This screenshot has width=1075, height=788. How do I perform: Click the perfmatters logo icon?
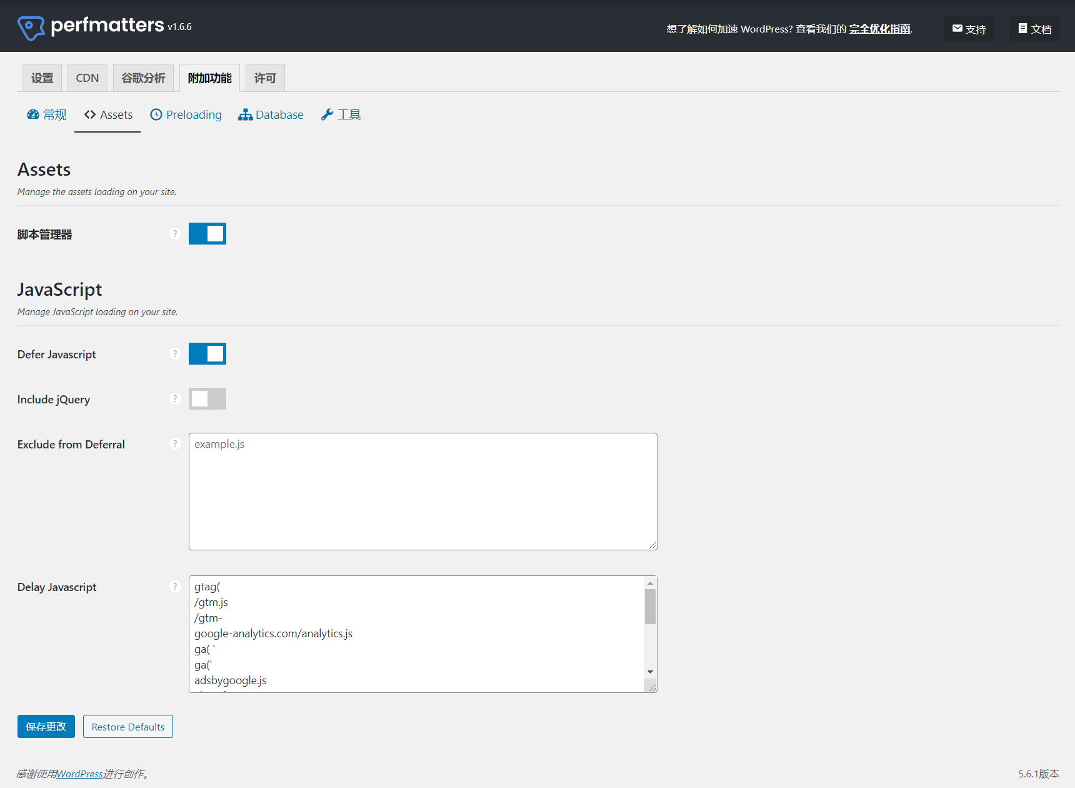[31, 28]
